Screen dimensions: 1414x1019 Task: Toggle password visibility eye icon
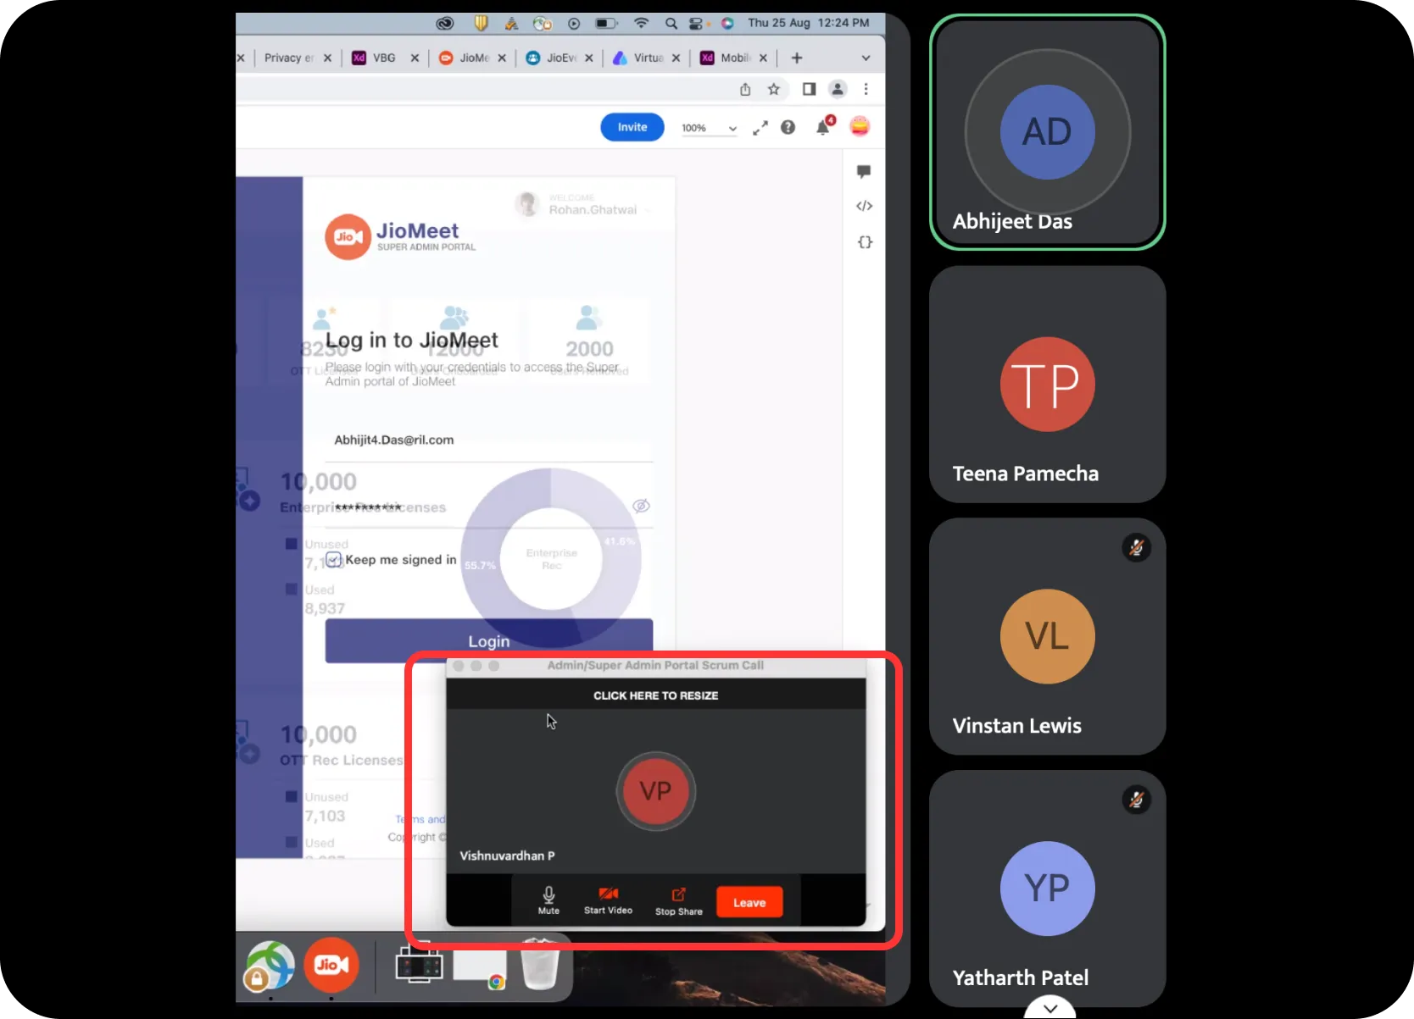pos(642,506)
